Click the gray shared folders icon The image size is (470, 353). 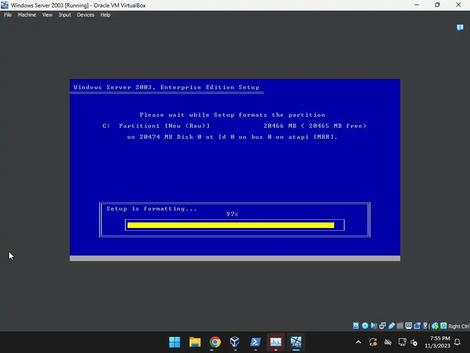(x=400, y=326)
